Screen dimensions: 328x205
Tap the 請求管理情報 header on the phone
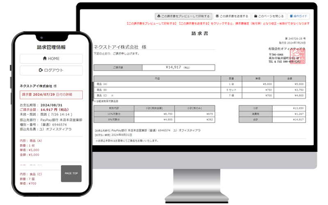coord(51,47)
